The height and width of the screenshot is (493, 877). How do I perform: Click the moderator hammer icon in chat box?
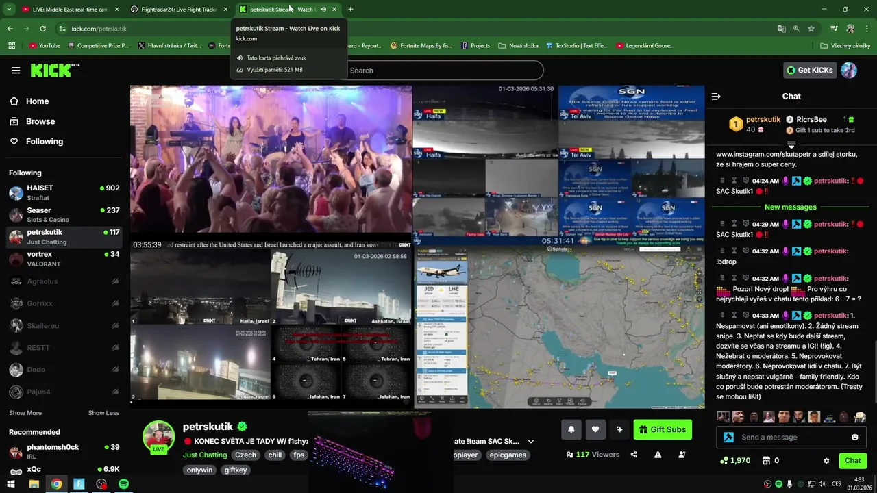click(728, 437)
